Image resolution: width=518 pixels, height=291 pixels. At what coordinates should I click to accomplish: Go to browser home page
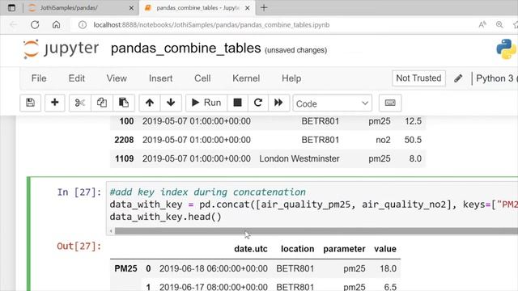pyautogui.click(x=56, y=25)
